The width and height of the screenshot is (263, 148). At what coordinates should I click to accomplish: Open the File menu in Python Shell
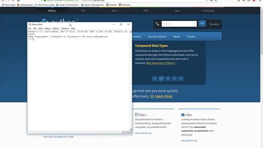coord(30,28)
